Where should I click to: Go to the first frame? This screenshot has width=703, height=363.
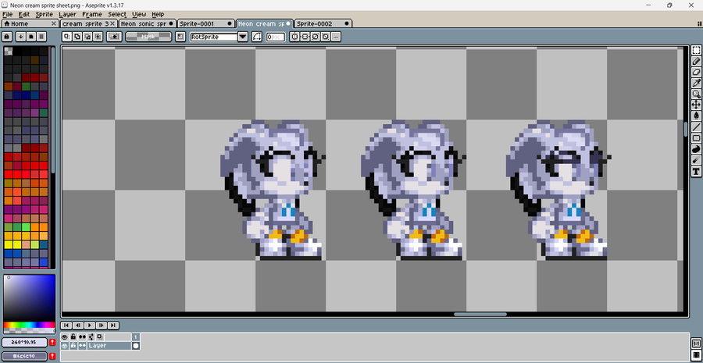(x=66, y=326)
